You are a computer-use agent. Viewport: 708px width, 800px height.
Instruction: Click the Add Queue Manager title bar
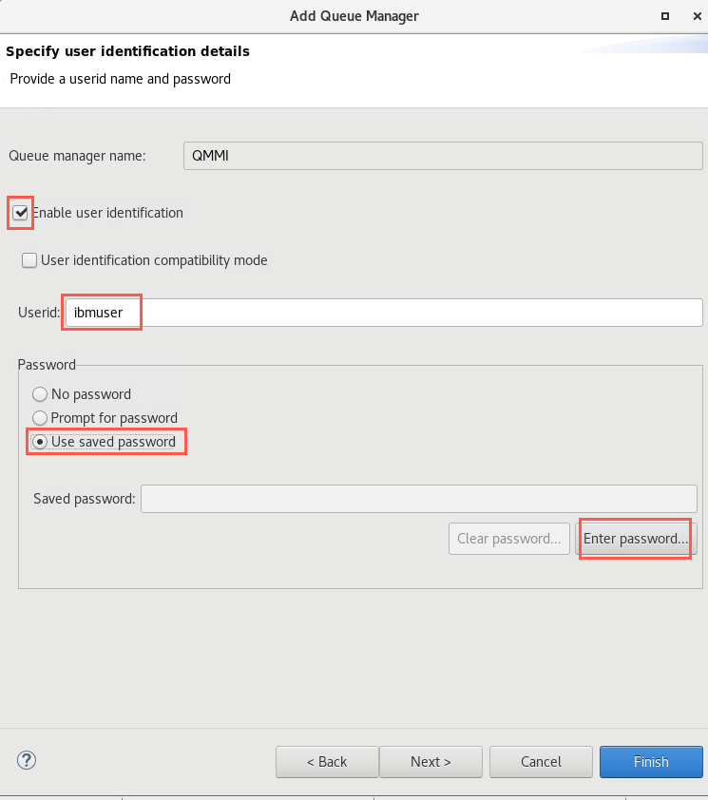[x=354, y=16]
